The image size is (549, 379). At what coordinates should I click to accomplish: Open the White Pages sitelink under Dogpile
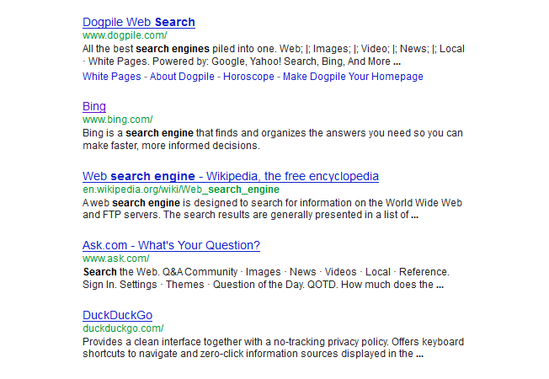(x=113, y=77)
